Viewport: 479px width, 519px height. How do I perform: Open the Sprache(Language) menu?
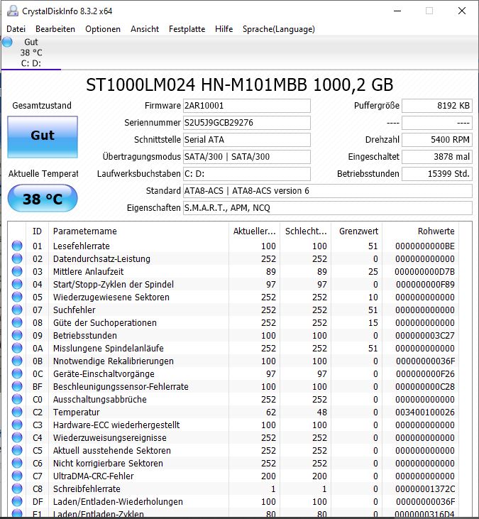[279, 29]
